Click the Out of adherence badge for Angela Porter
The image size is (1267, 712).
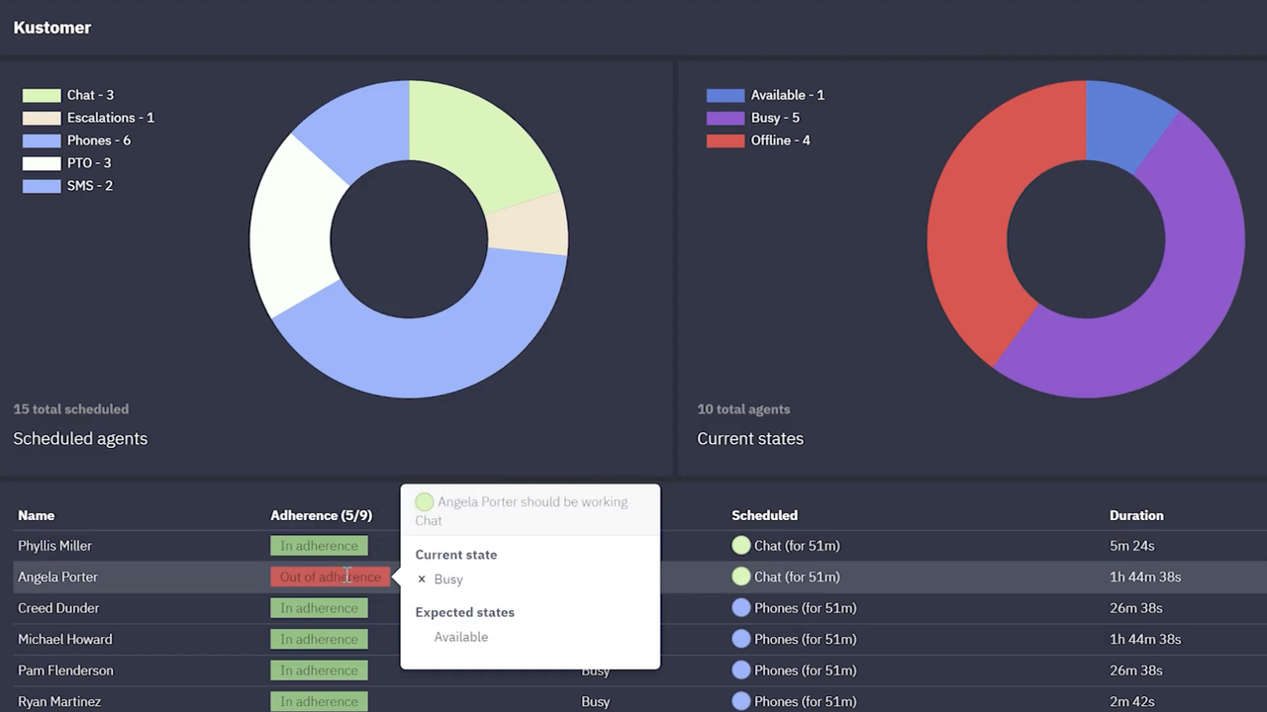tap(330, 577)
